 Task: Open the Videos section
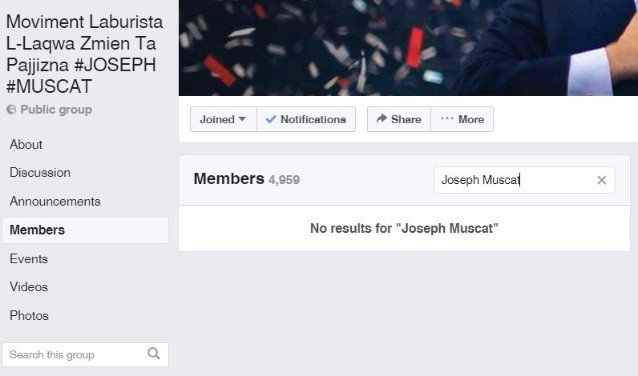click(x=29, y=287)
